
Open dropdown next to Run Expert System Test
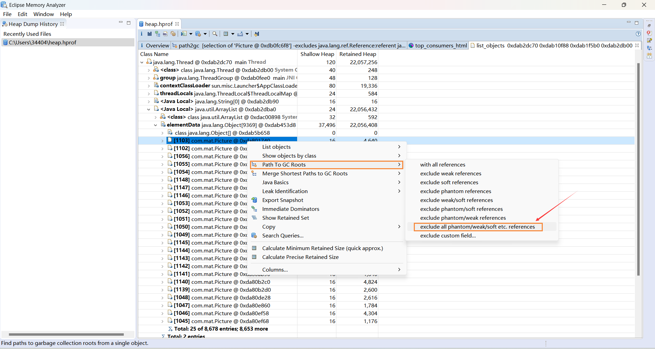pos(191,34)
